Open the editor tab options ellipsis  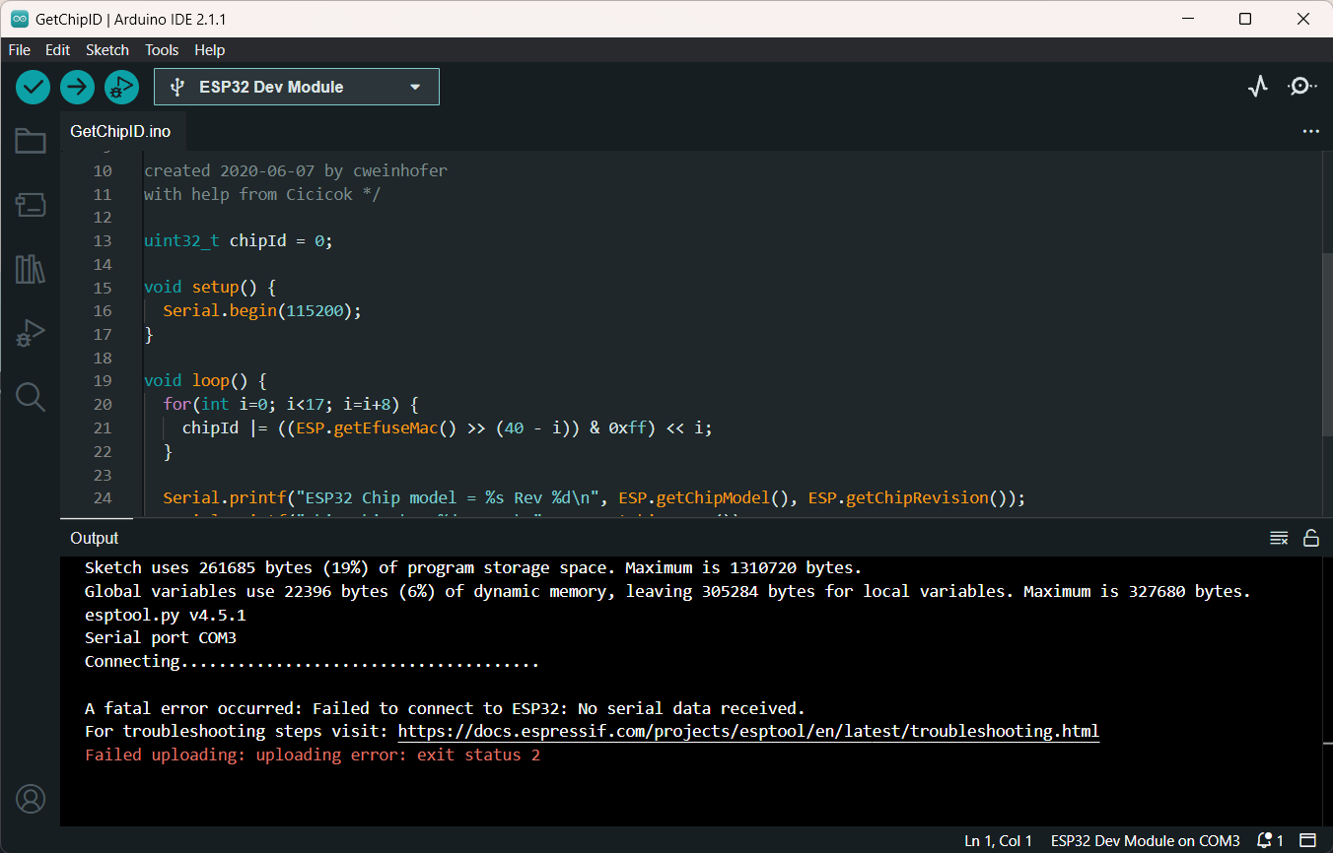pyautogui.click(x=1310, y=131)
